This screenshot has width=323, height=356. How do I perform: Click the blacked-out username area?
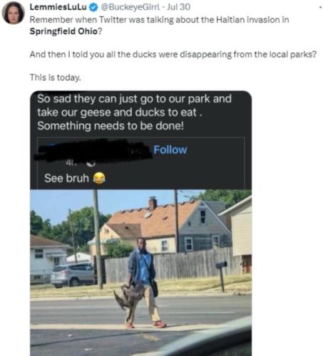[93, 150]
